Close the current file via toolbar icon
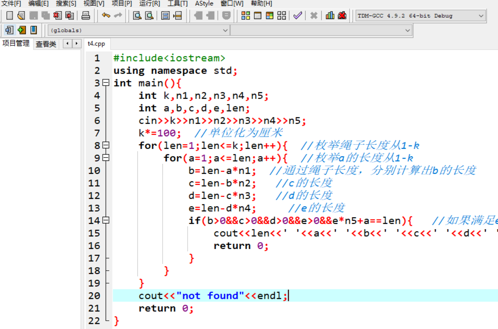 57,16
